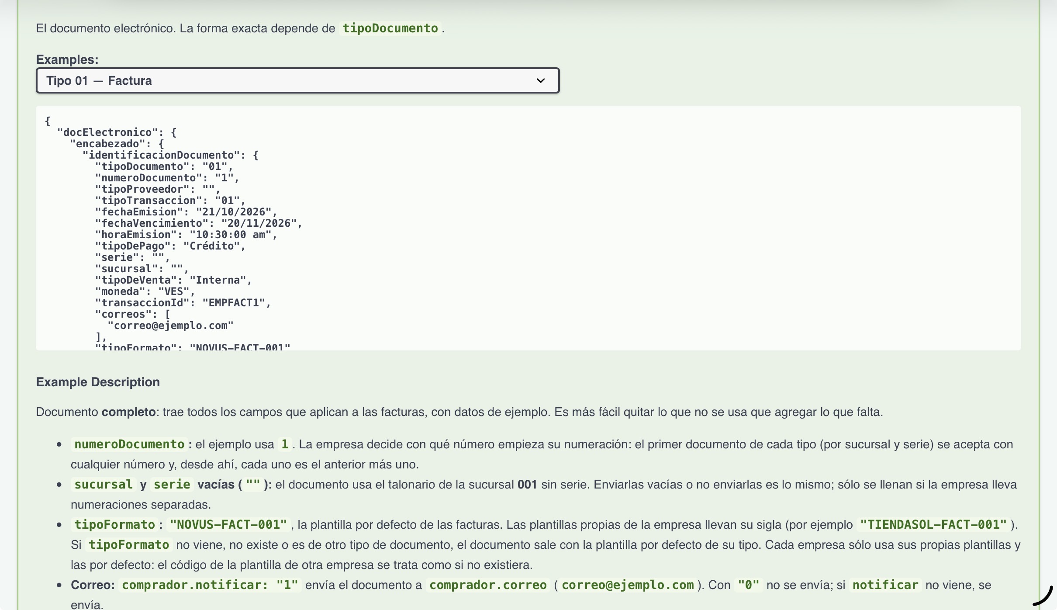Click the JSON line "transaccionId": "EMPFACT1"
The width and height of the screenshot is (1057, 610).
click(x=183, y=303)
